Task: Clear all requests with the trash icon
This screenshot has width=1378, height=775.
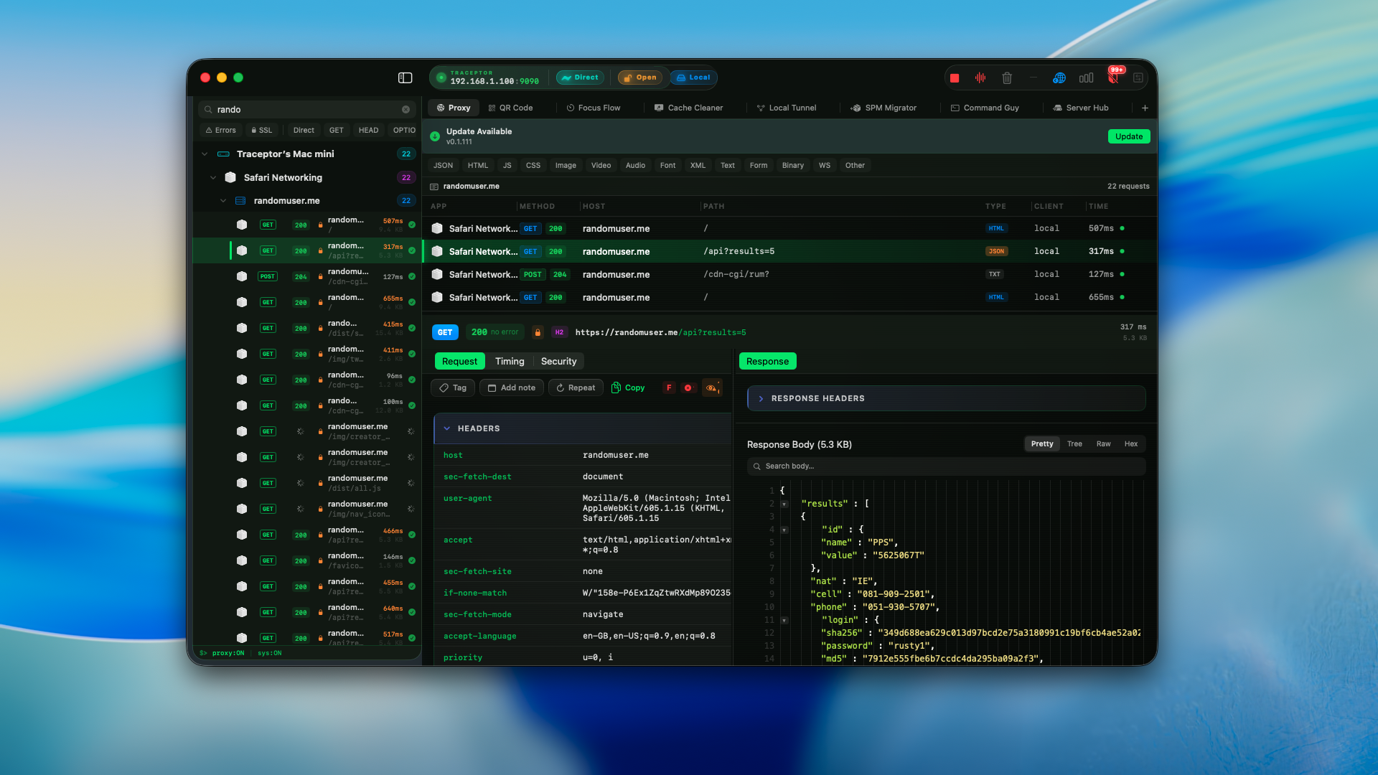Action: (1007, 78)
